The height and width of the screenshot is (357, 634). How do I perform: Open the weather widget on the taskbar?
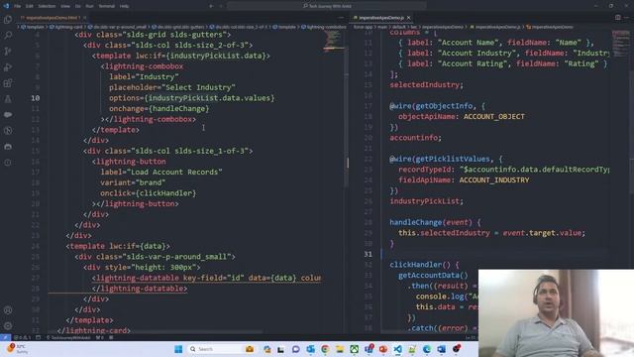pos(17,348)
